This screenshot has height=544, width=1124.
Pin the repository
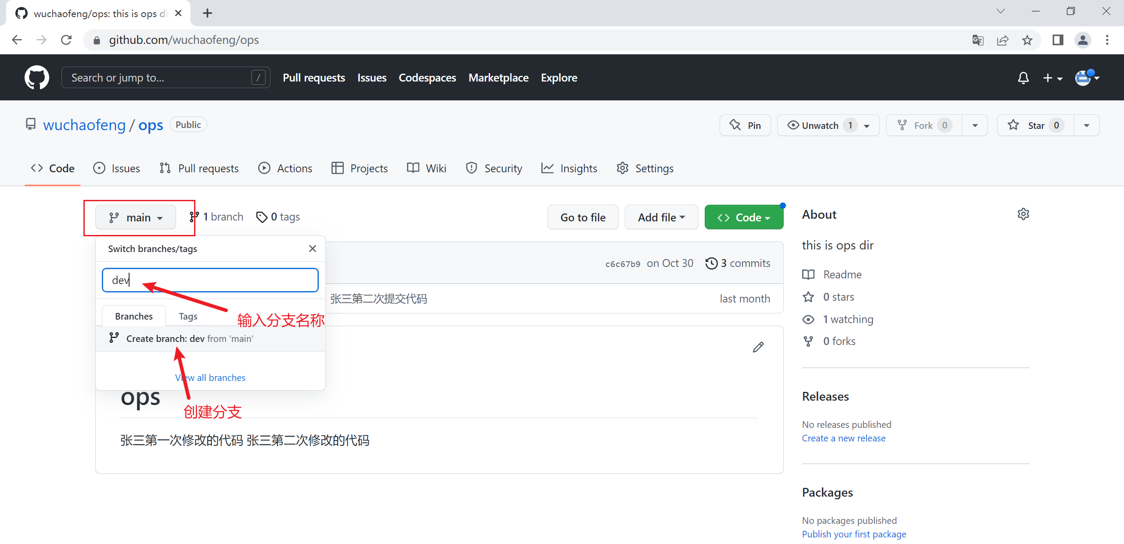pos(745,125)
